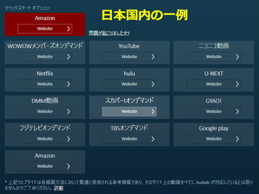The image size is (259, 194).
Task: Click the クイックスタート オプション heading
Action: (x=27, y=8)
